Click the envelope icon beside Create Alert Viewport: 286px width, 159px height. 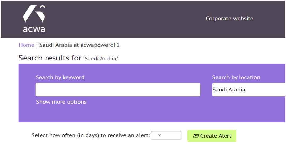pyautogui.click(x=196, y=136)
